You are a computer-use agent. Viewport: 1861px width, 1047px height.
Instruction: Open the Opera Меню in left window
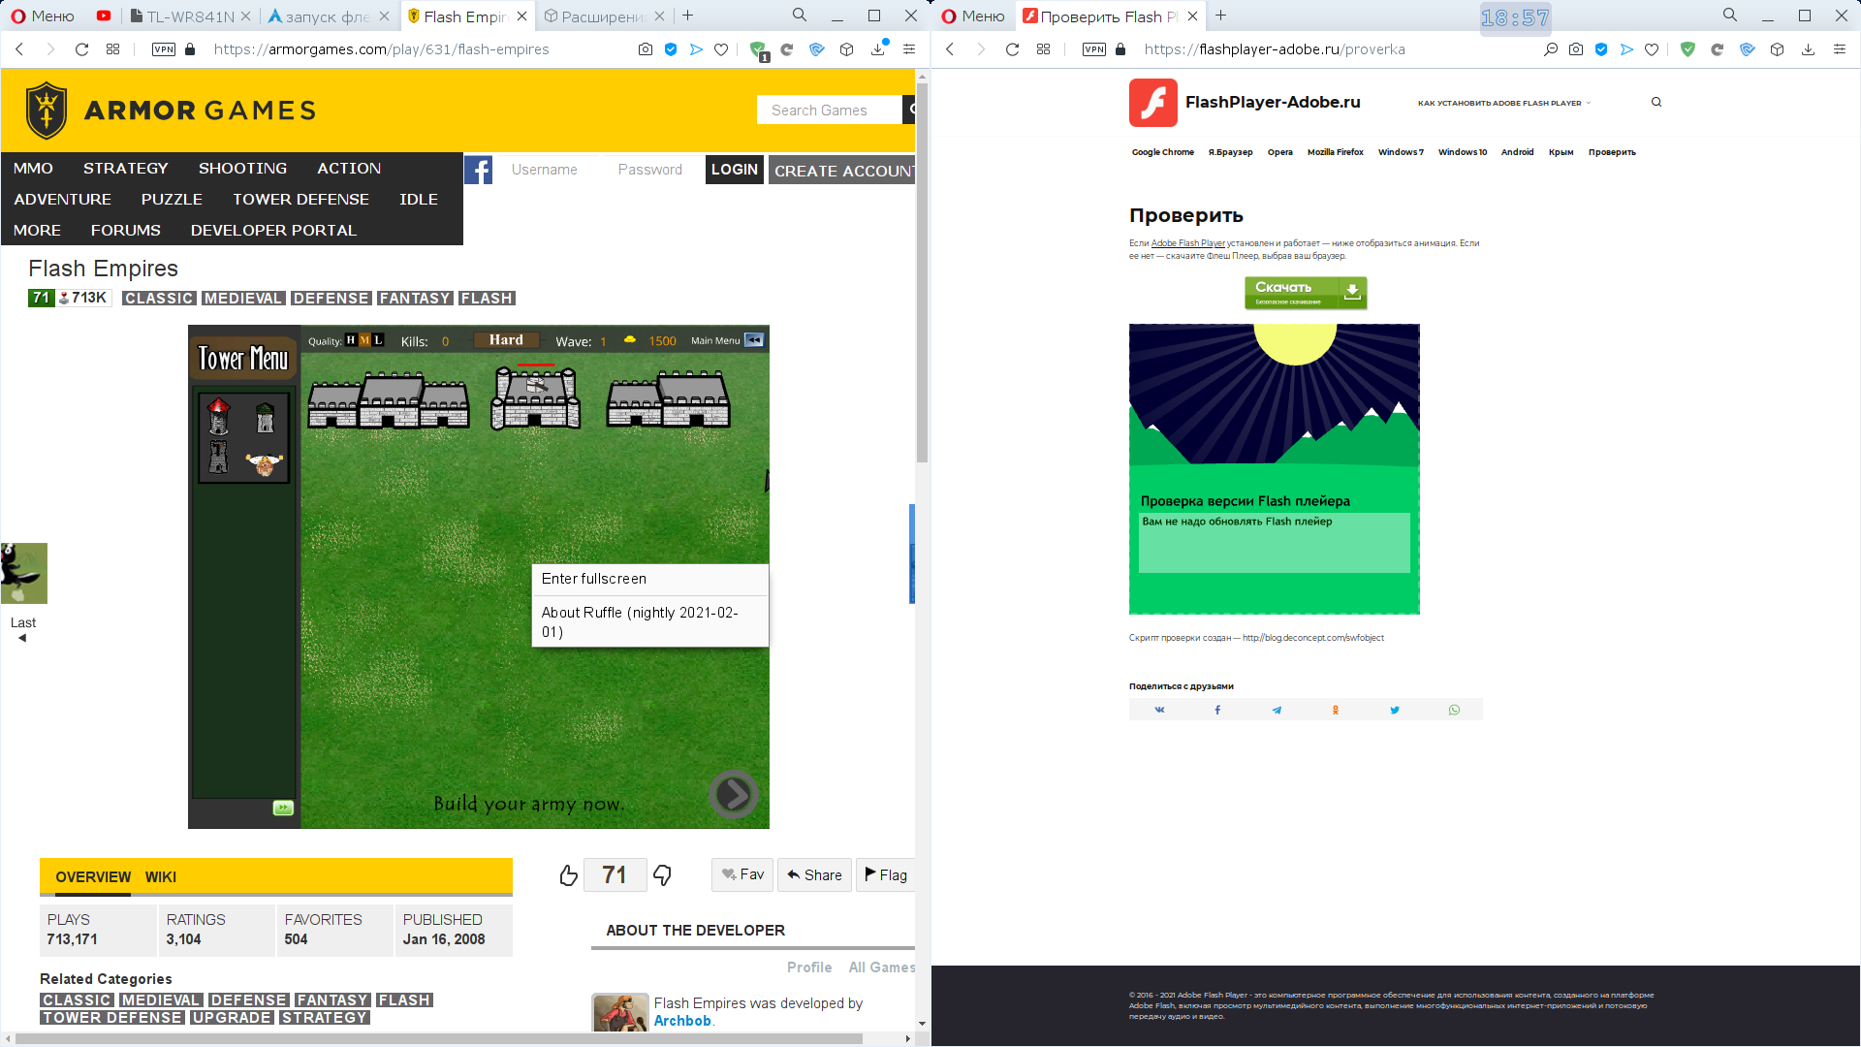point(43,16)
